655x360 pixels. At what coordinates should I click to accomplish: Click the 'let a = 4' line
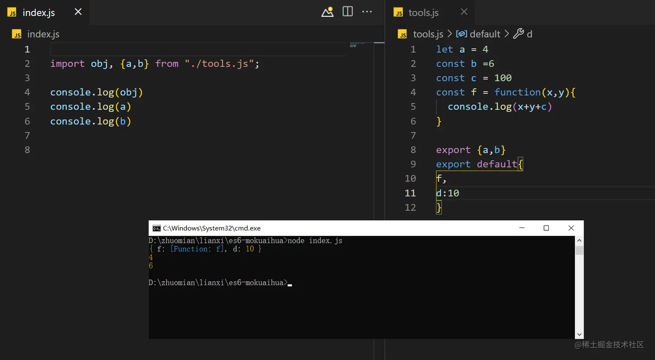click(x=462, y=49)
